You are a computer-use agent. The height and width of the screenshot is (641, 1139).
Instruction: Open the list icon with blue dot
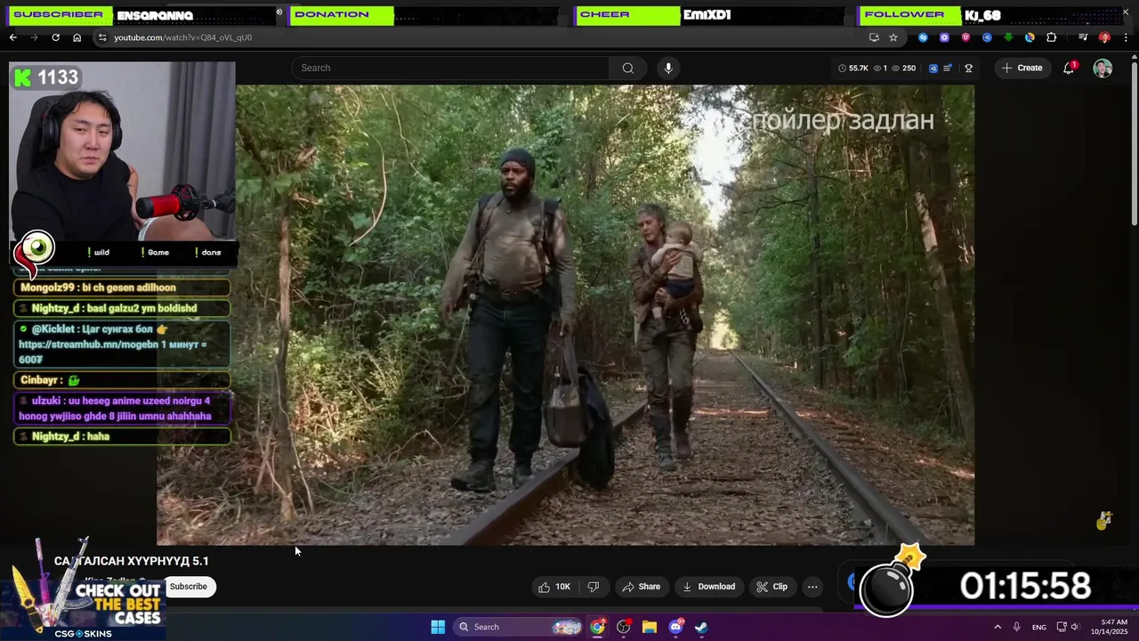949,68
